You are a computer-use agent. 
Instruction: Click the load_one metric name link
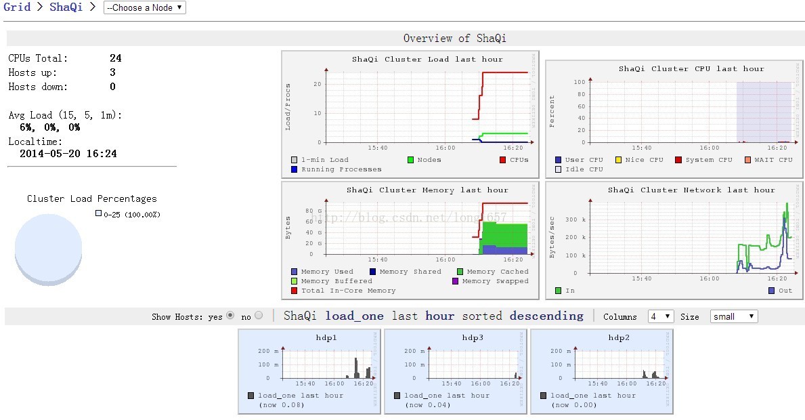pyautogui.click(x=354, y=316)
